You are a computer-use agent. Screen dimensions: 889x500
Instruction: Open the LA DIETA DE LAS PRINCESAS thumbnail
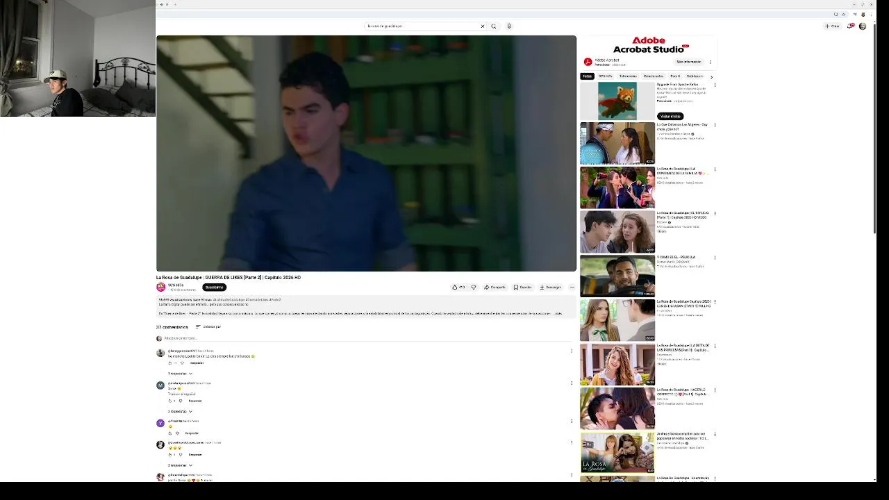(x=617, y=364)
